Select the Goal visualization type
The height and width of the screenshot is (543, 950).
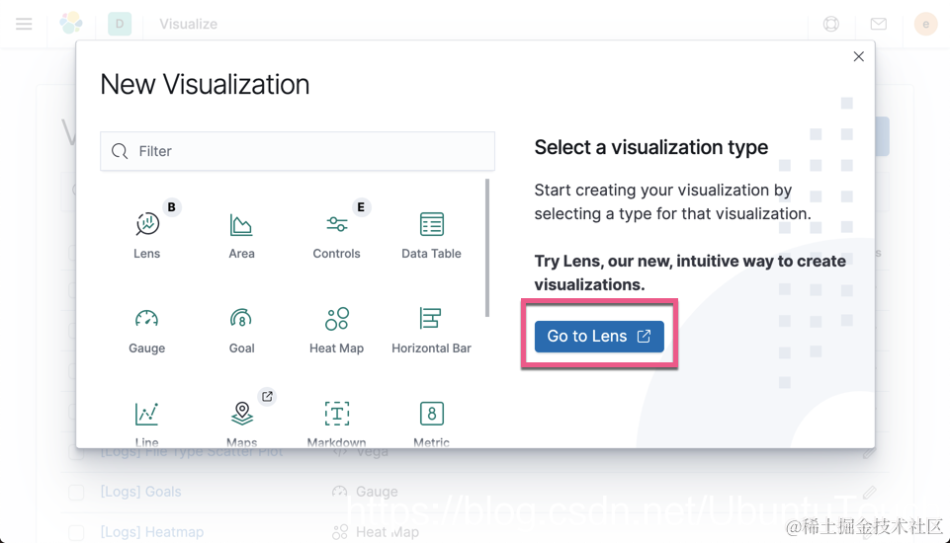tap(242, 331)
